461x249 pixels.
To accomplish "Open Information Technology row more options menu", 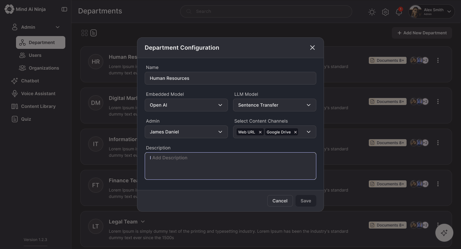I will [x=438, y=143].
